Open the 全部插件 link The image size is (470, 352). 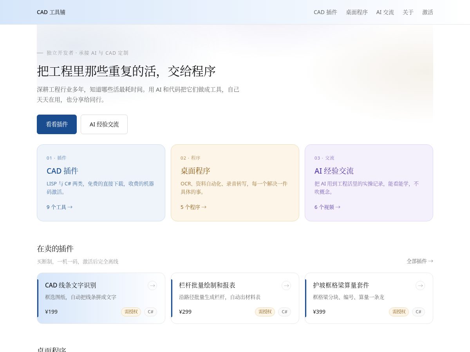pyautogui.click(x=420, y=261)
